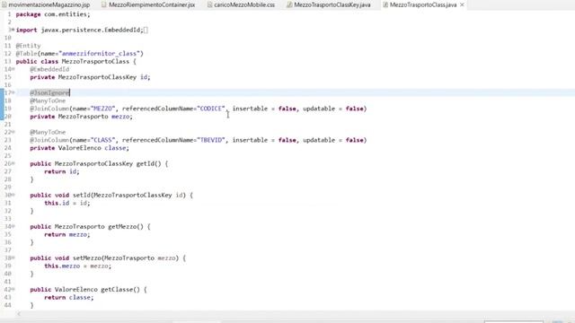575x323 pixels.
Task: Collapse getMezzo method at line 34
Action: coord(13,226)
